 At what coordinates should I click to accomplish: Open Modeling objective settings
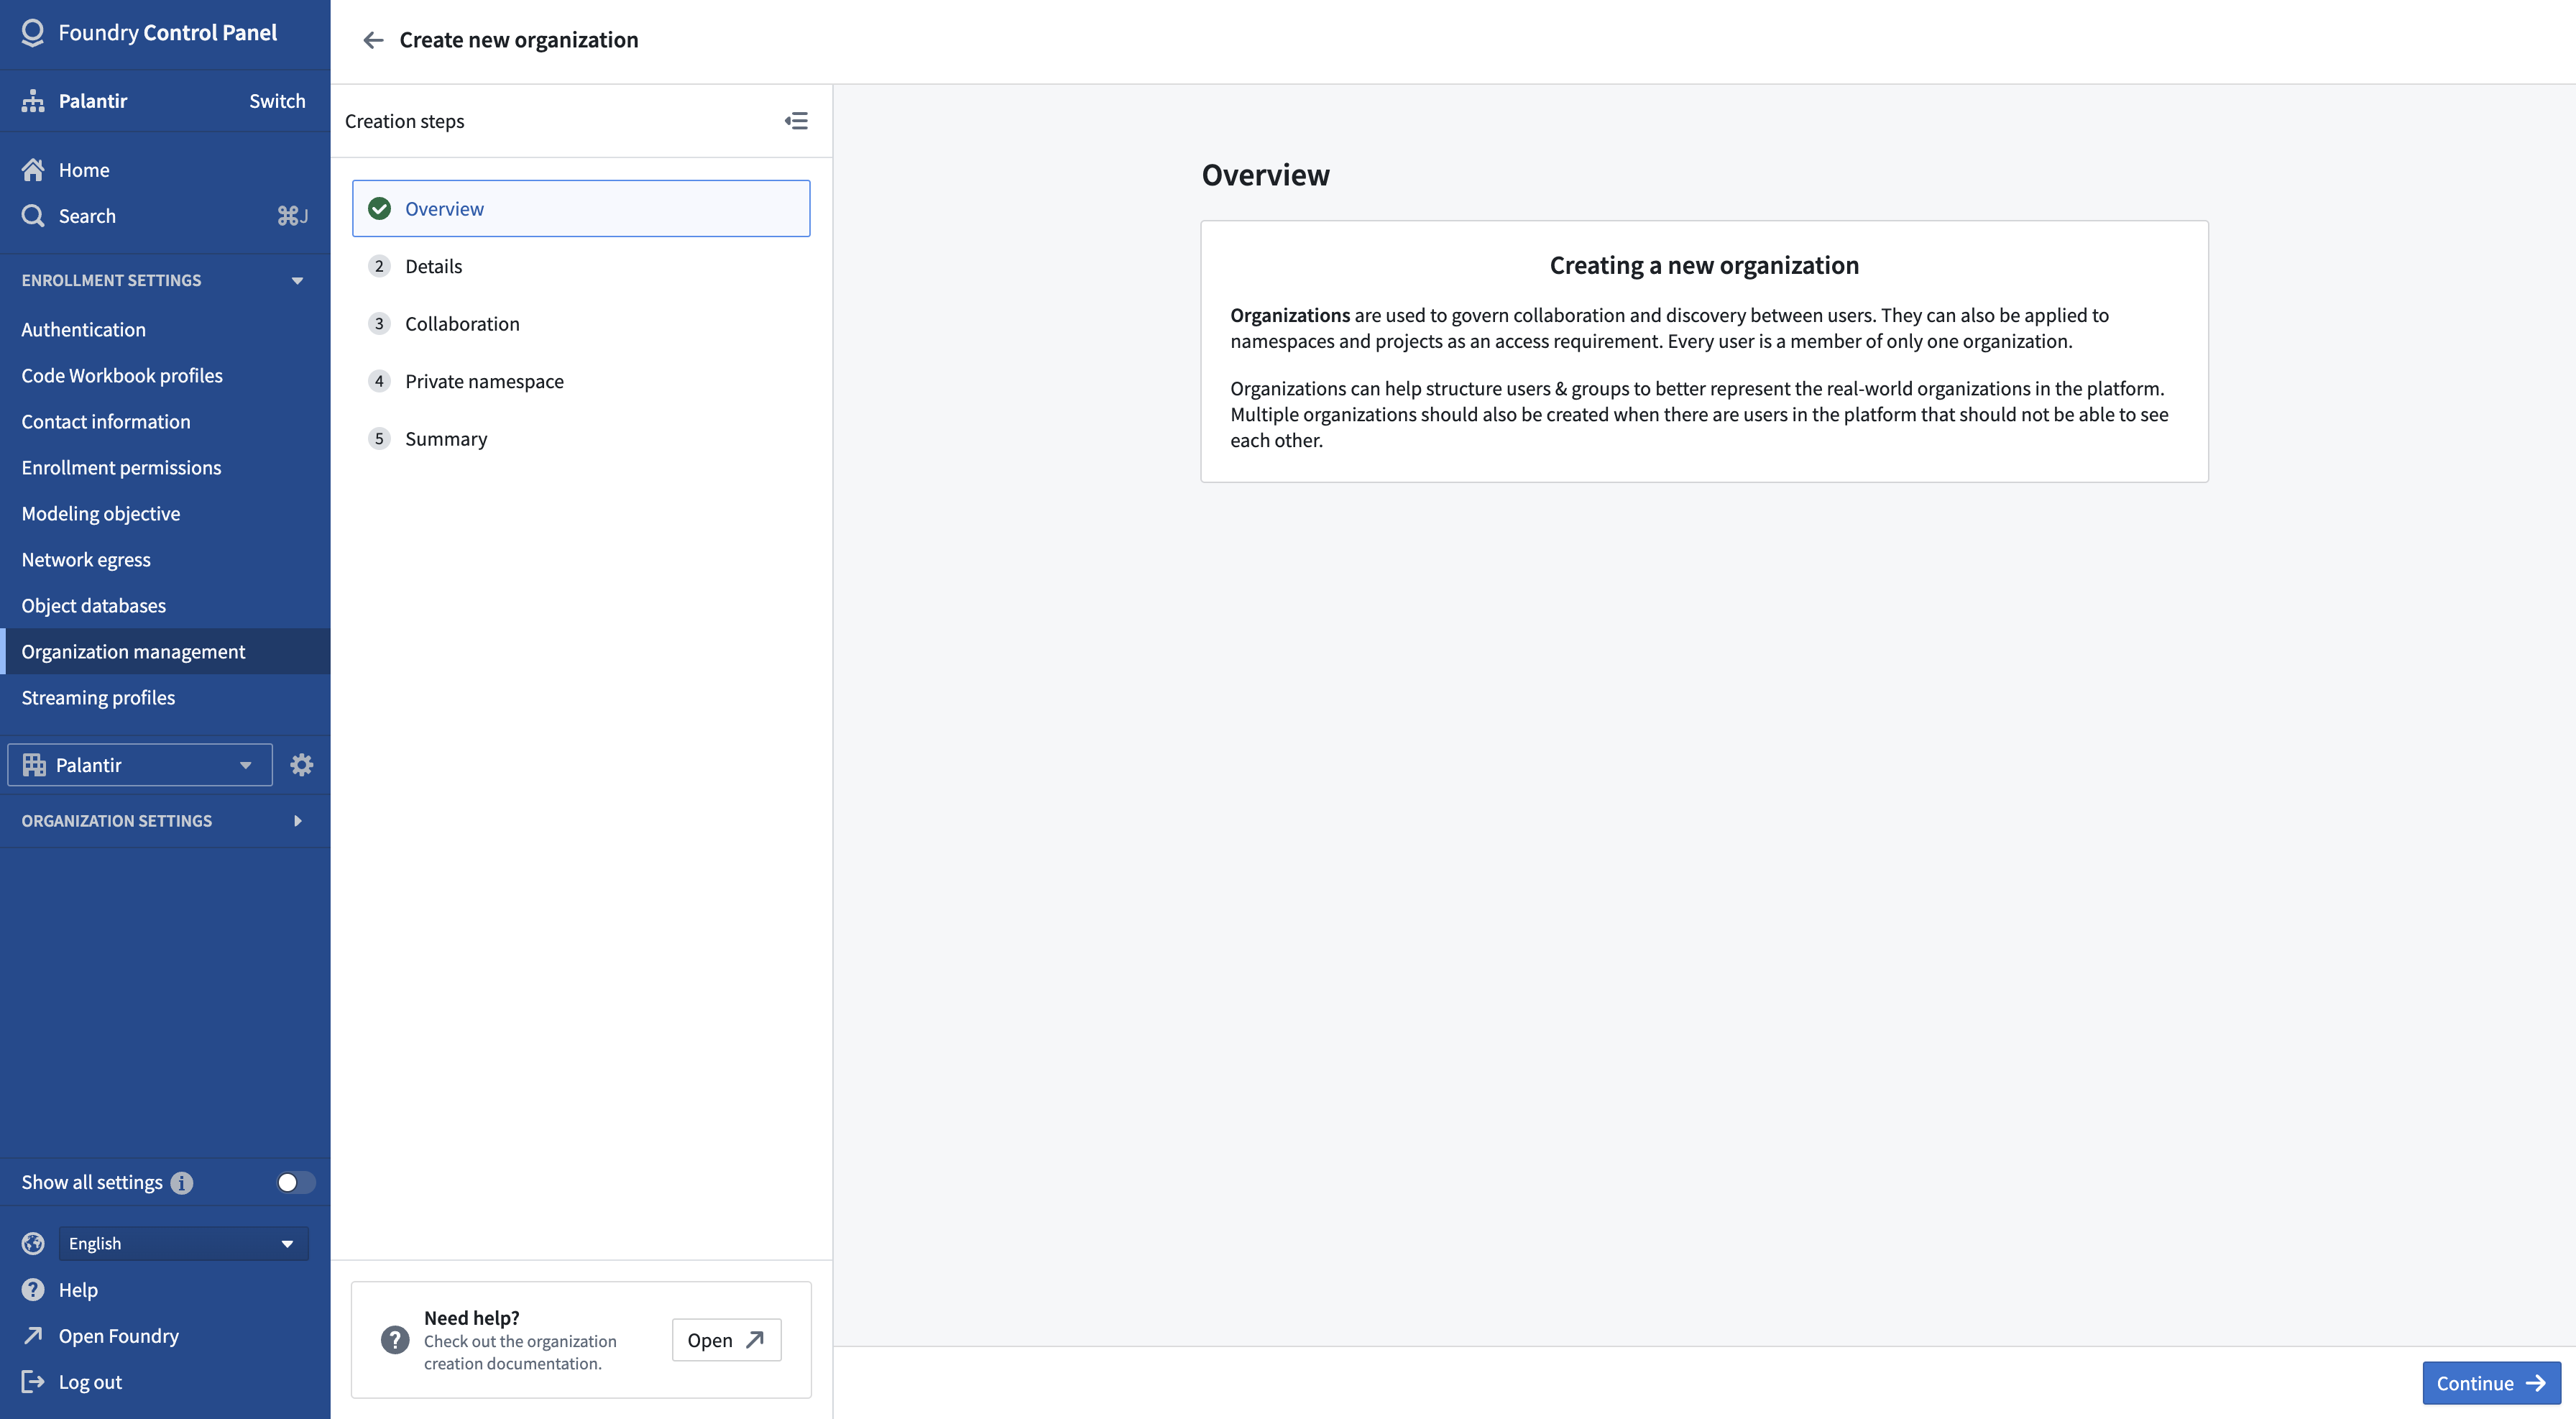(x=165, y=514)
